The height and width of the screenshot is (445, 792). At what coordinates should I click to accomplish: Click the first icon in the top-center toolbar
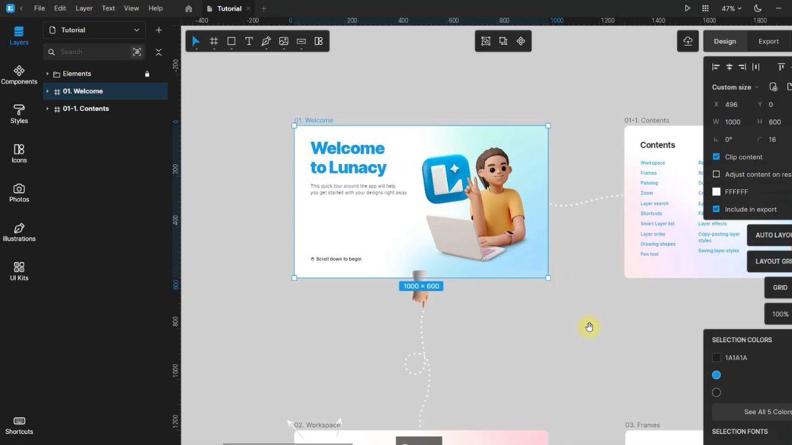point(486,41)
